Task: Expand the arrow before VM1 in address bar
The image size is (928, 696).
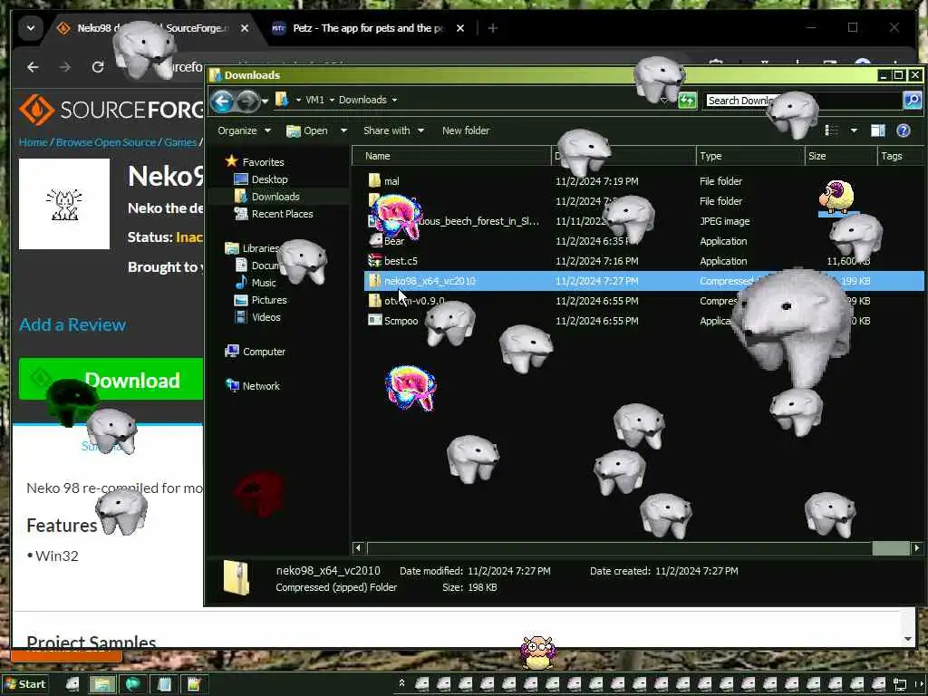Action: pyautogui.click(x=298, y=100)
